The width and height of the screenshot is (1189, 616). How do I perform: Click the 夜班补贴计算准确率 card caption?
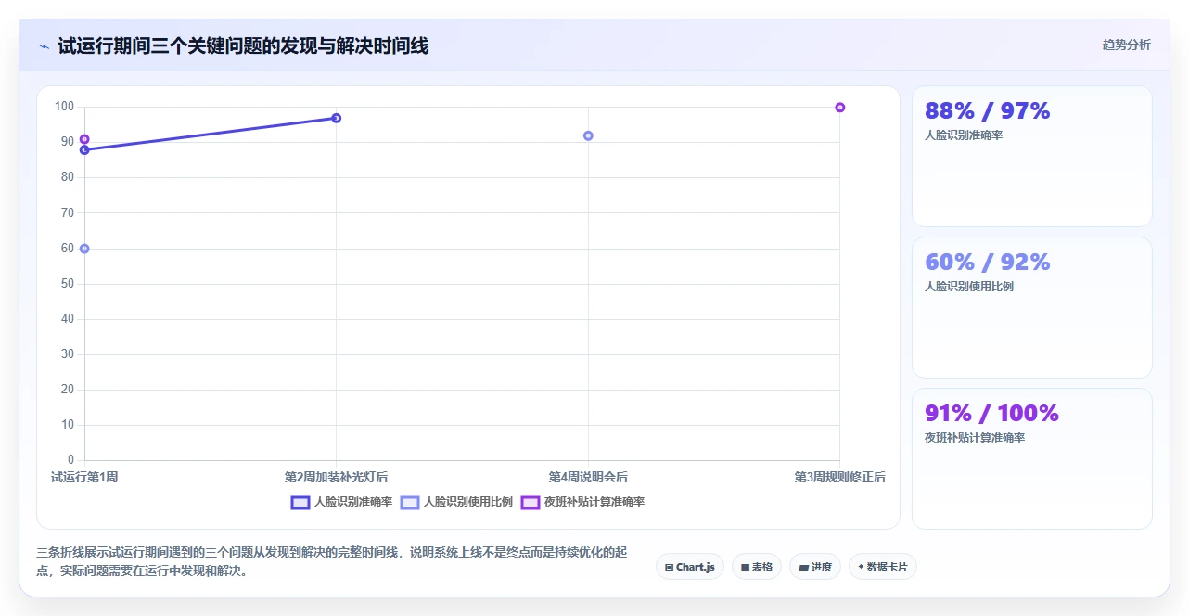tap(975, 438)
